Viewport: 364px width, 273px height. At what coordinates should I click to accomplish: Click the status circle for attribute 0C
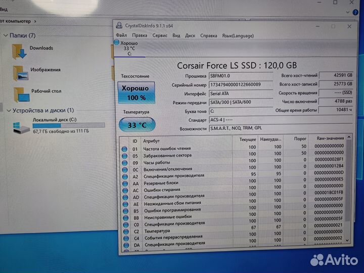[x=125, y=170]
